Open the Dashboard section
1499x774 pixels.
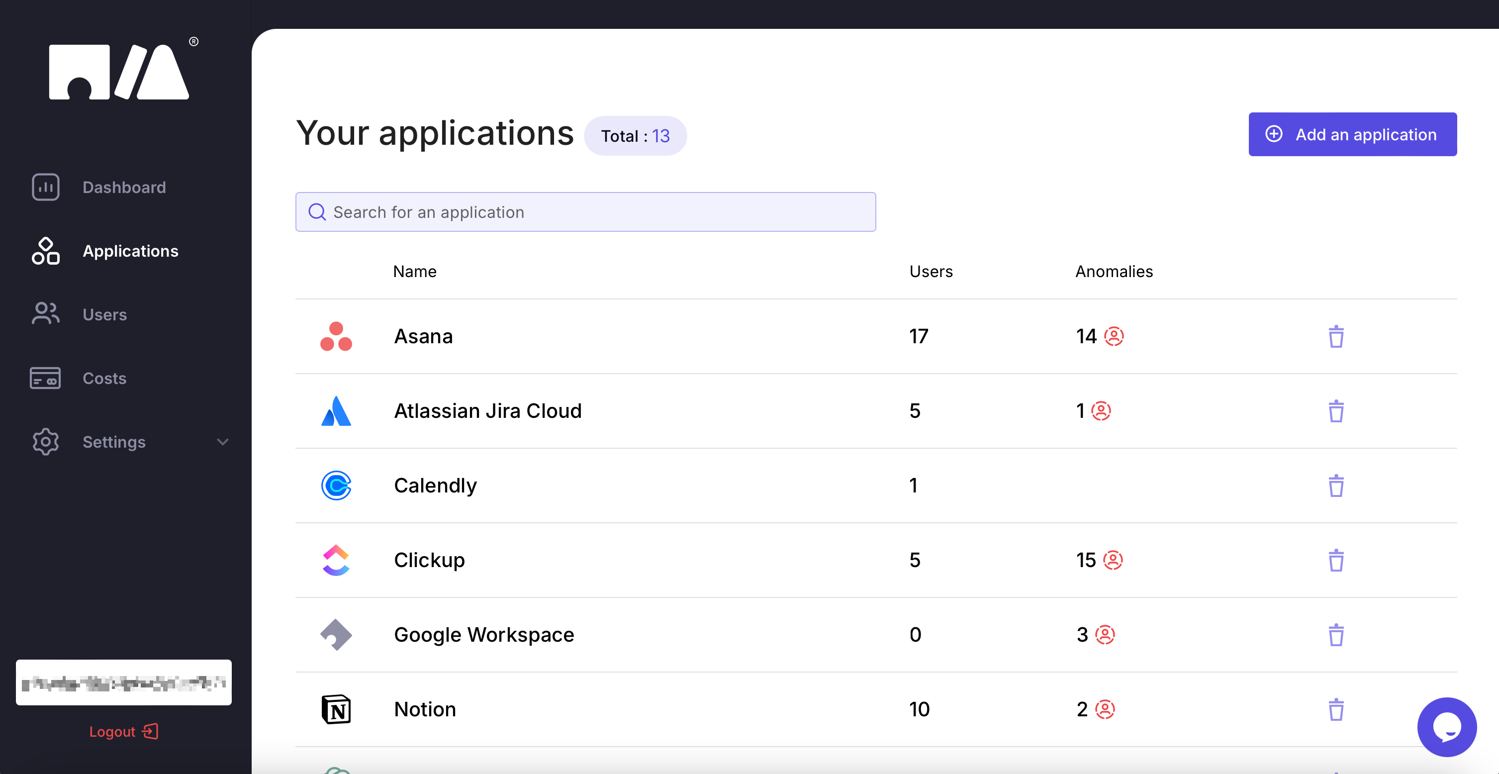pyautogui.click(x=123, y=188)
